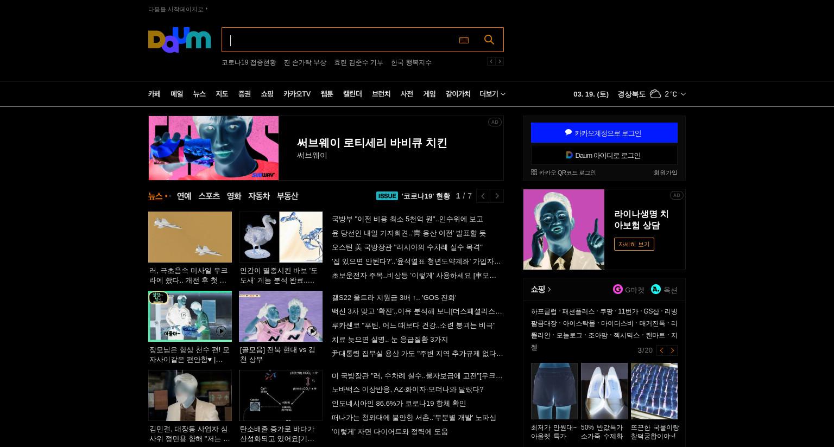This screenshot has width=834, height=447.
Task: Switch to 영화 news tab
Action: click(234, 196)
